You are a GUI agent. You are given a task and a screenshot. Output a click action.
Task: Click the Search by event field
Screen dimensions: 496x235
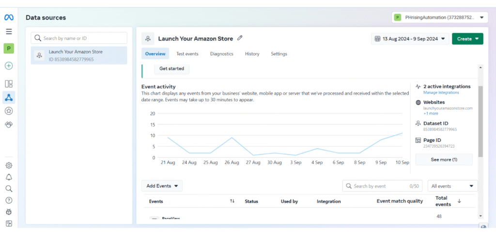[x=383, y=186]
